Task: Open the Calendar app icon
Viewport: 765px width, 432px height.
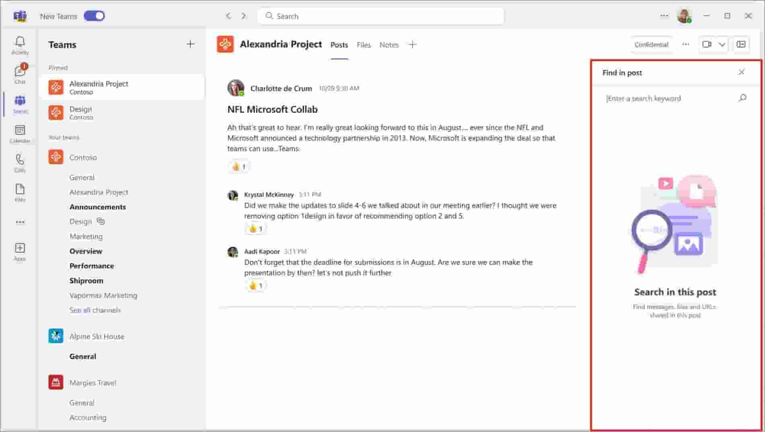Action: pos(20,133)
